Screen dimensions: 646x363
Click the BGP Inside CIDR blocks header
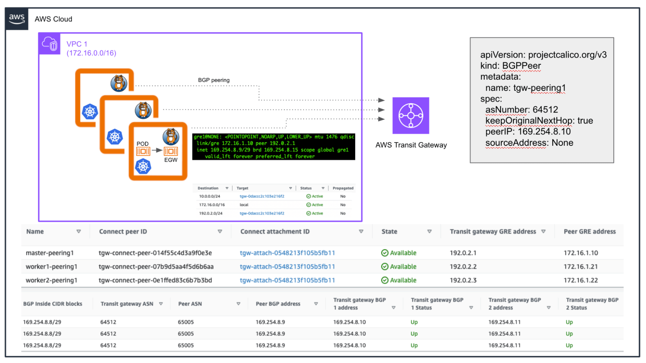(52, 304)
